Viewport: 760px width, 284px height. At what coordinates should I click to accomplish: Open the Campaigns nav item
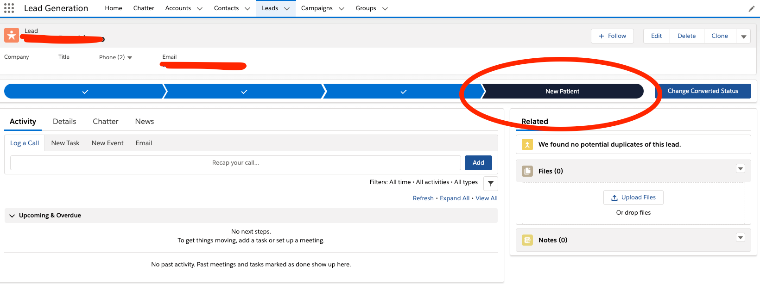[x=317, y=8]
